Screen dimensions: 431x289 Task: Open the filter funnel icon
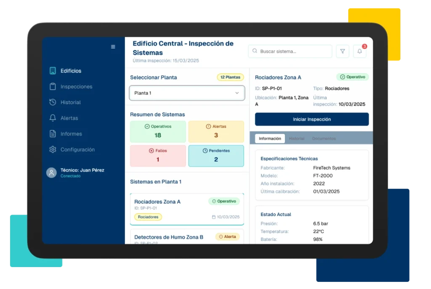point(343,51)
